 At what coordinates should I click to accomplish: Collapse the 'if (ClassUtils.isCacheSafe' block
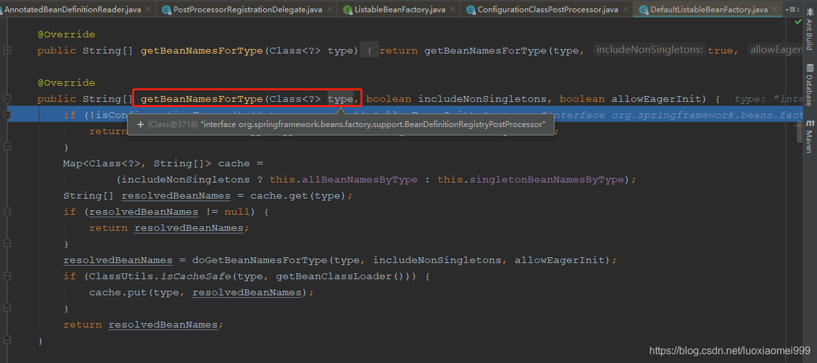tap(7, 276)
